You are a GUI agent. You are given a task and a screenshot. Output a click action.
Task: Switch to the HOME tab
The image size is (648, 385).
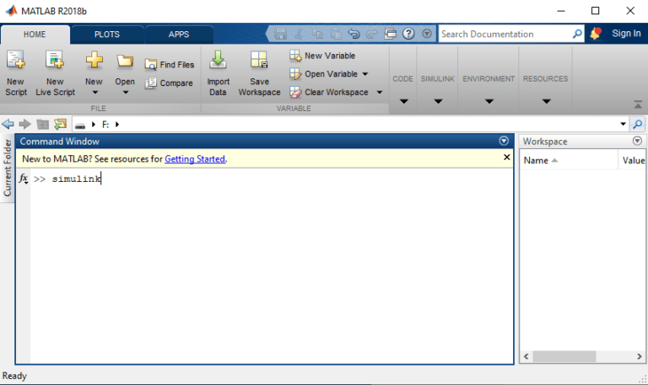click(35, 35)
